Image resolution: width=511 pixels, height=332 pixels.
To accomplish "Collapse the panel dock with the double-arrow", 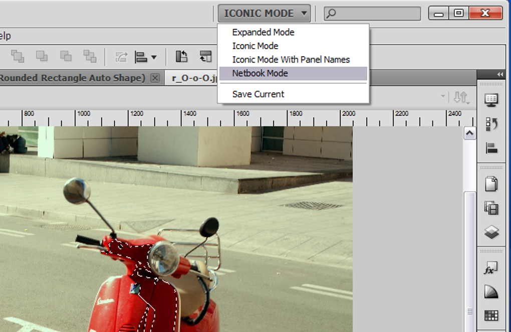I will (x=499, y=74).
